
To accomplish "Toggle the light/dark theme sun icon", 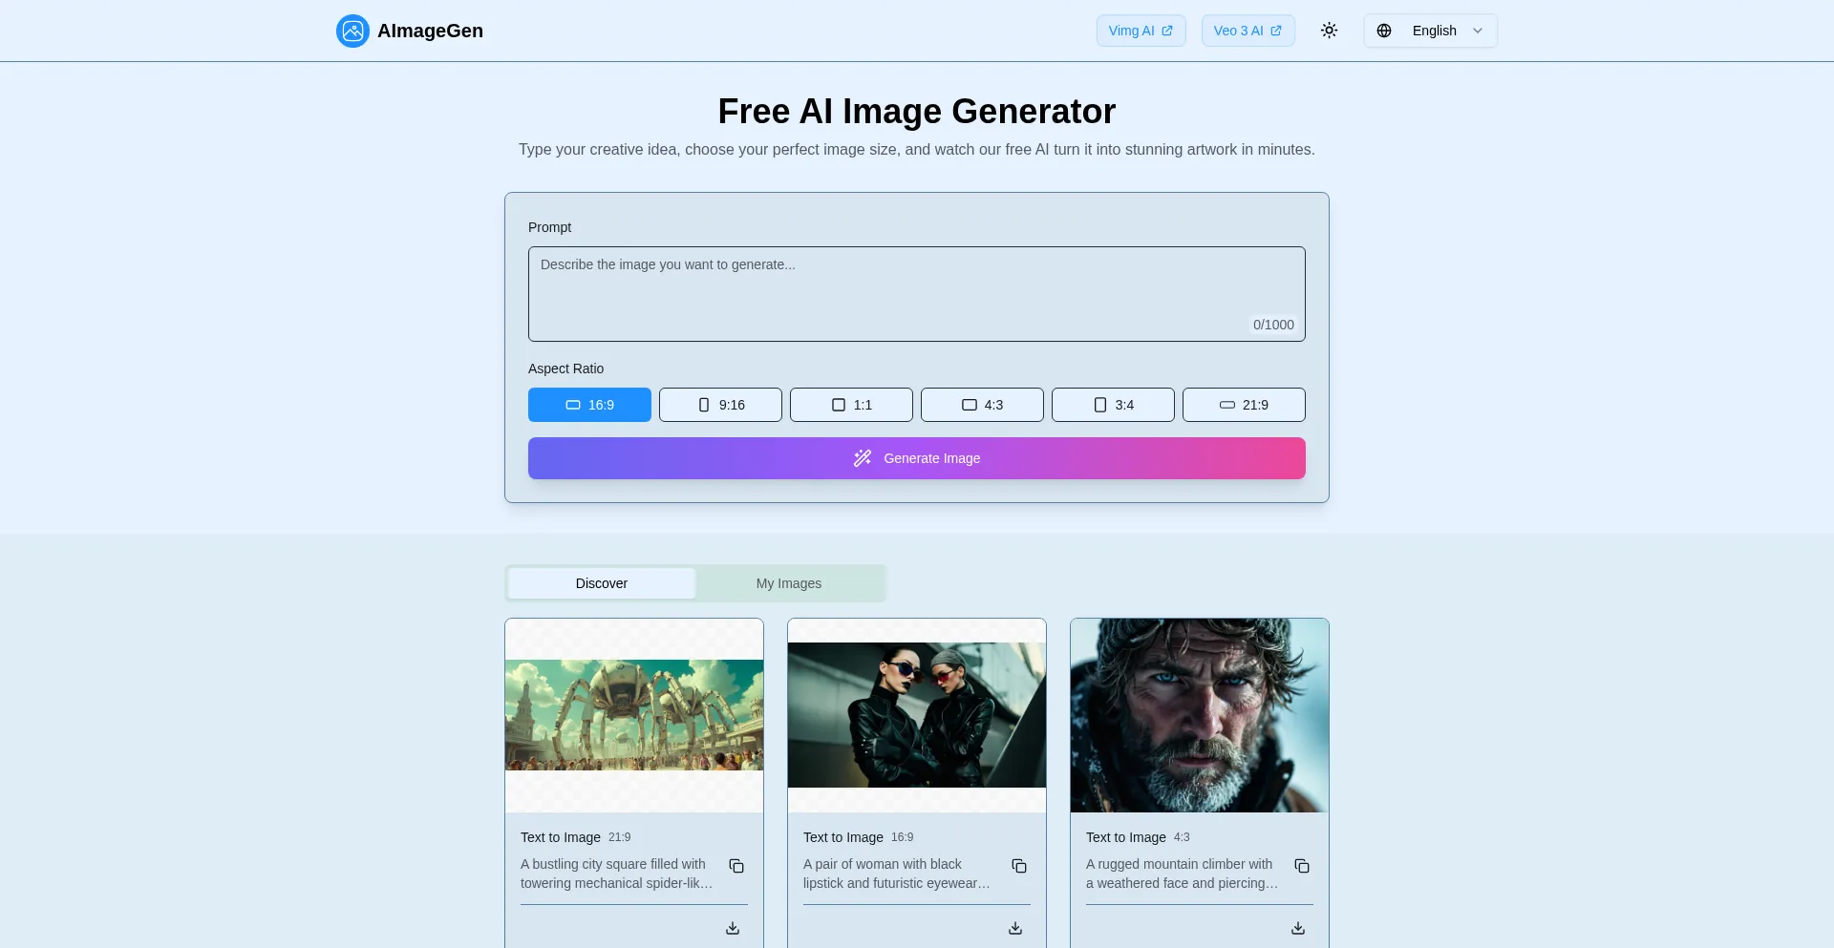I will (1329, 31).
